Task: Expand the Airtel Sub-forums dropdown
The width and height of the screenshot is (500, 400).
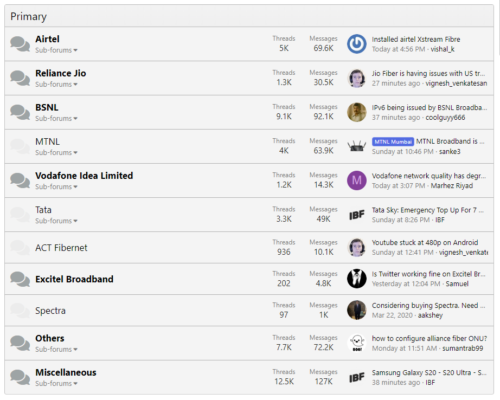Action: point(56,50)
